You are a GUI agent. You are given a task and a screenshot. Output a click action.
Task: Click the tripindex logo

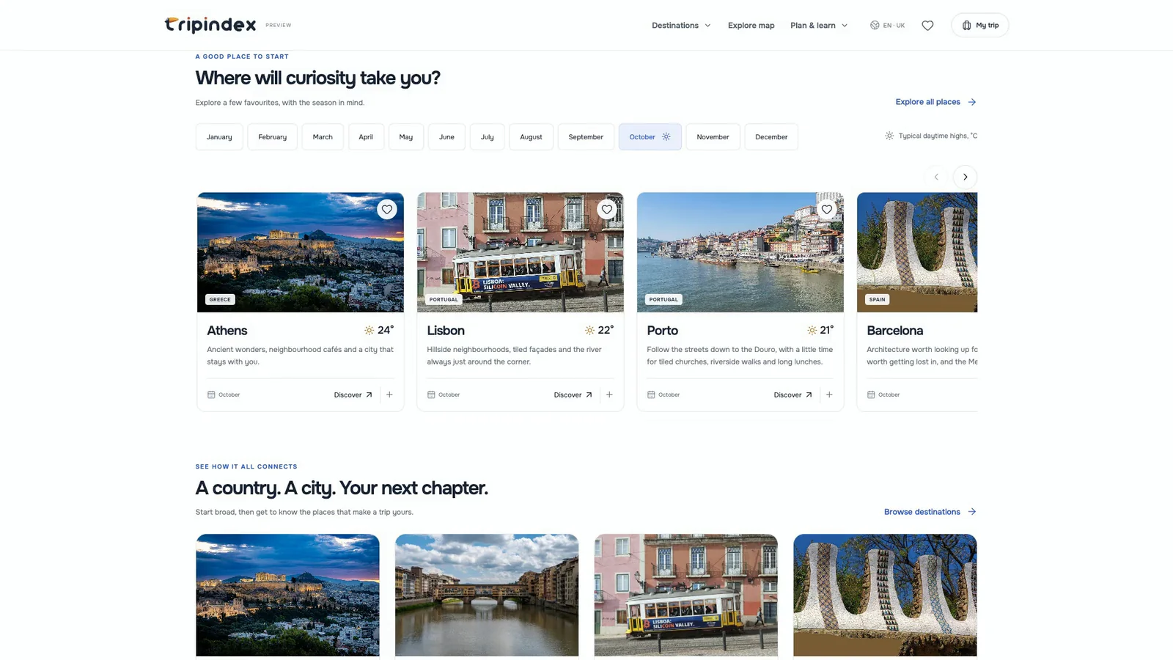[210, 25]
